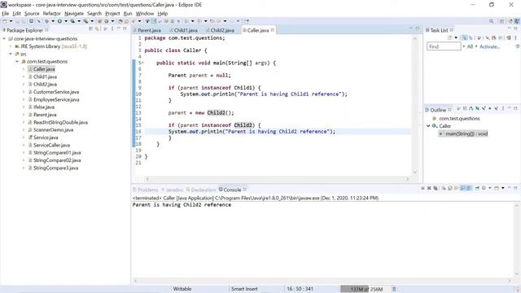Click the Open Perspective icon
The width and height of the screenshot is (521, 293).
(x=501, y=21)
